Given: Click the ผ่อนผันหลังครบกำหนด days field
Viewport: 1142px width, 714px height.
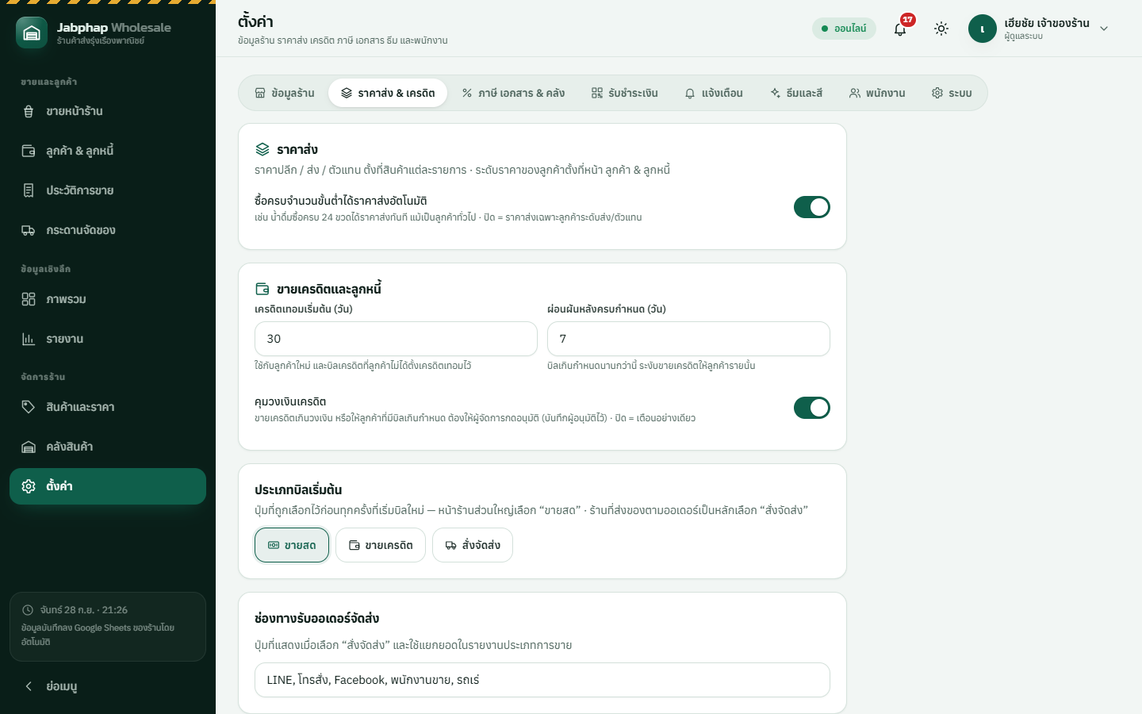Looking at the screenshot, I should pyautogui.click(x=688, y=339).
